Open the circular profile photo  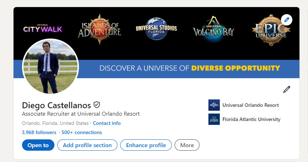(x=51, y=66)
